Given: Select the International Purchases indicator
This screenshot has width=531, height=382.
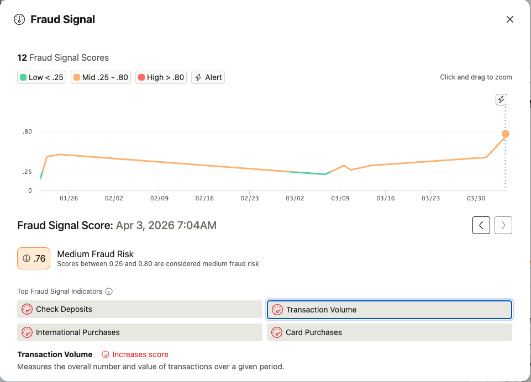Looking at the screenshot, I should coord(140,332).
